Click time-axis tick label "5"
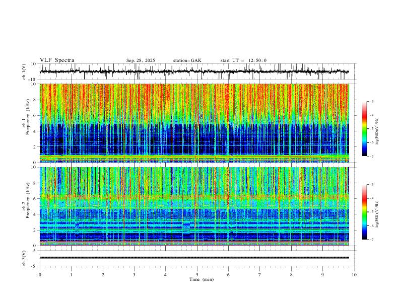Image resolution: width=399 pixels, height=308 pixels. pyautogui.click(x=197, y=275)
